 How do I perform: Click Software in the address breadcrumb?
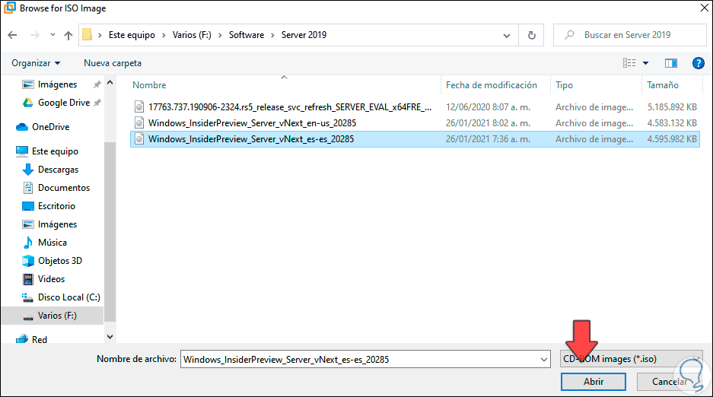click(x=247, y=35)
